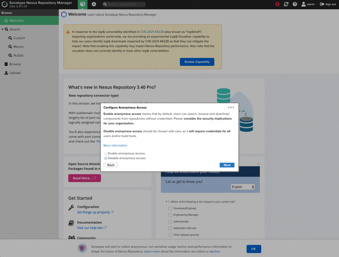Click the red system status alert icon
This screenshot has width=339, height=257.
click(277, 4)
